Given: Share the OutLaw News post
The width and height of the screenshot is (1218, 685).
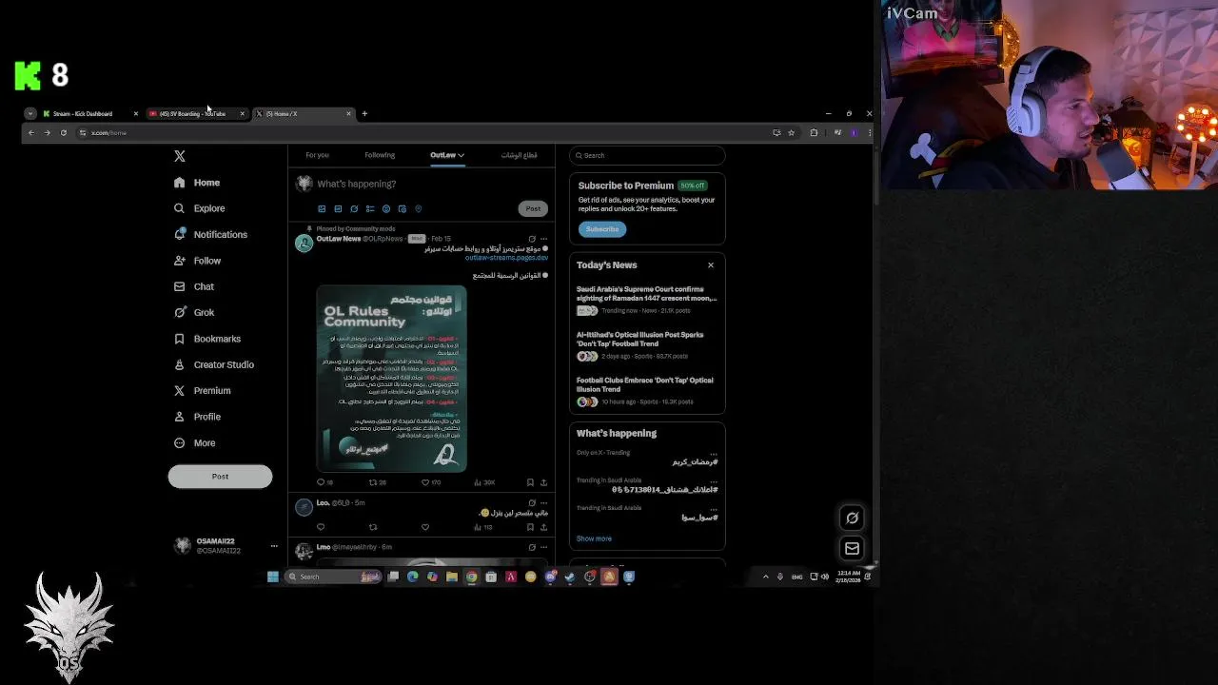Looking at the screenshot, I should [x=543, y=482].
